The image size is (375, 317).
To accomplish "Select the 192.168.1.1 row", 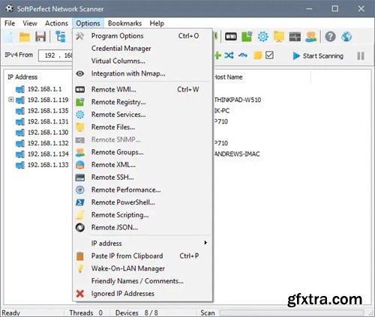I will [45, 89].
